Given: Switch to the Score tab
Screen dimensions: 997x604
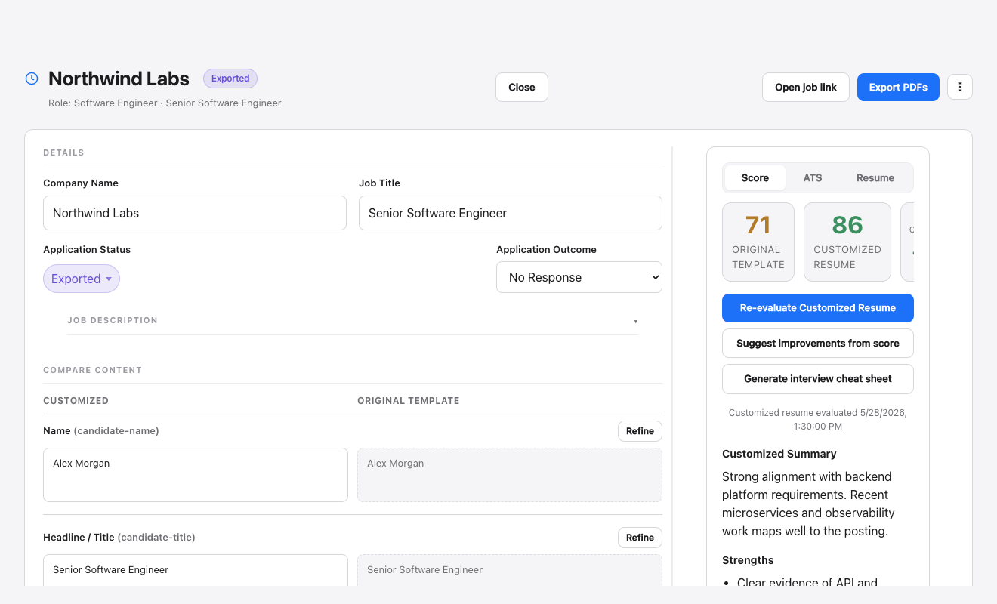Looking at the screenshot, I should [x=755, y=178].
